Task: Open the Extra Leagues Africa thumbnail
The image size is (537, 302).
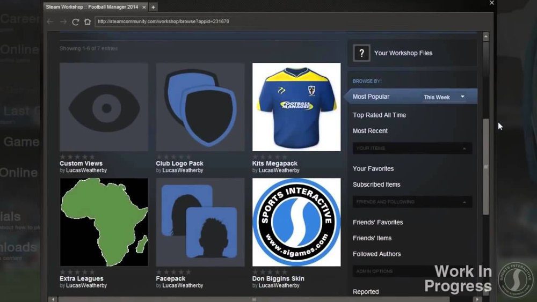Action: point(104,222)
